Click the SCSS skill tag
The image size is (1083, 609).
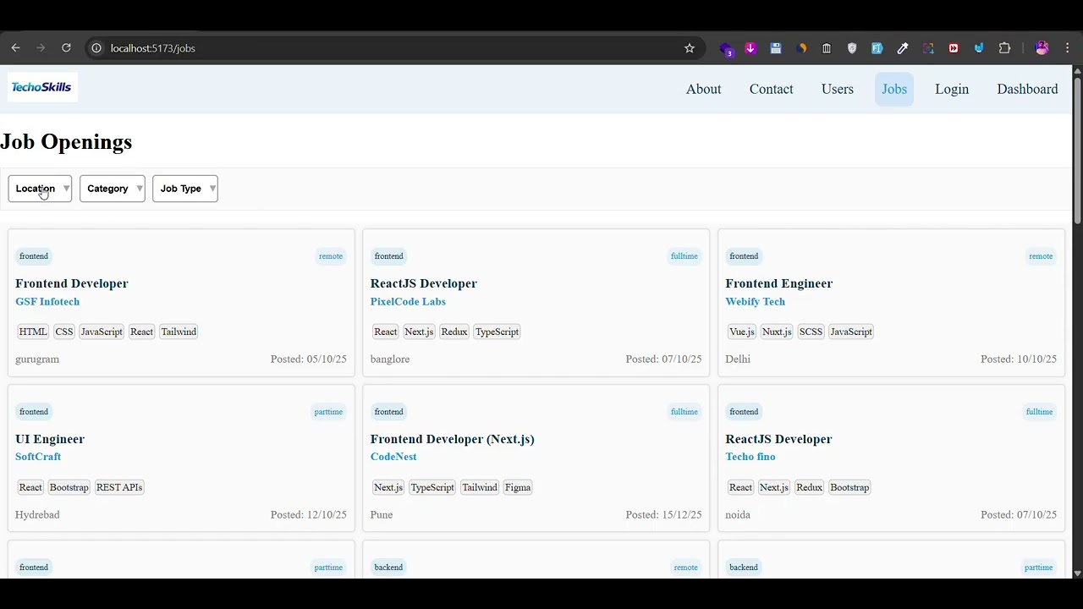(x=811, y=332)
